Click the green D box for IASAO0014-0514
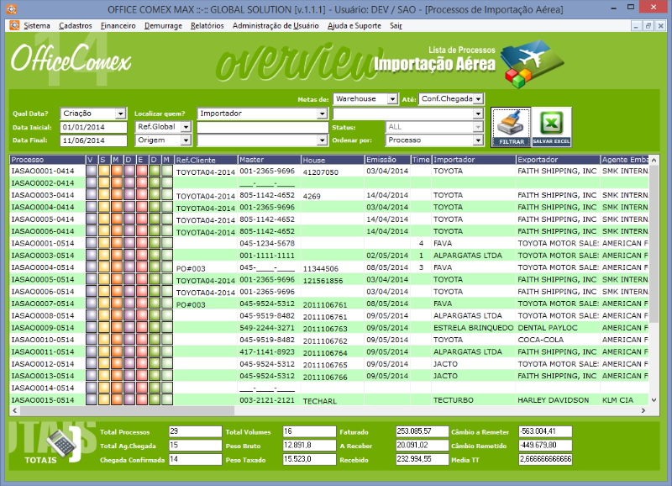Image resolution: width=672 pixels, height=486 pixels. tap(155, 388)
